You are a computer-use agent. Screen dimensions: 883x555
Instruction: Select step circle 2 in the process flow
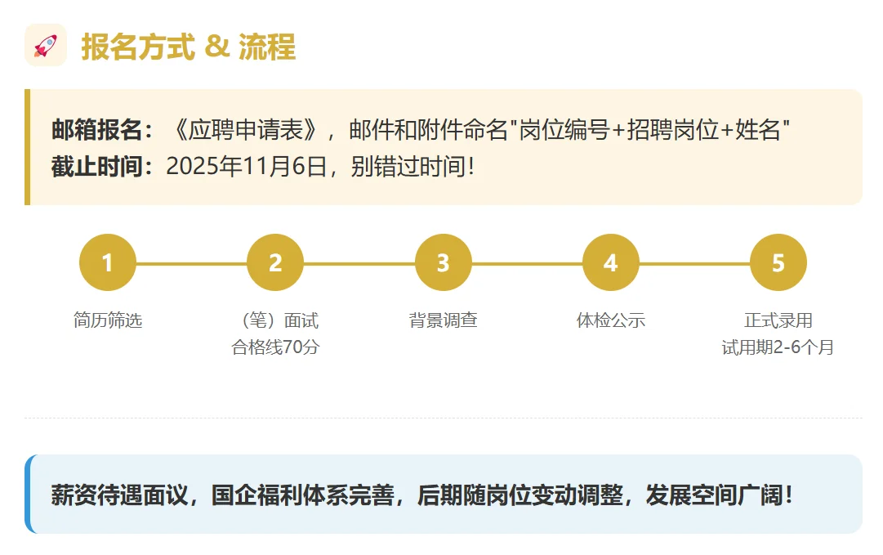pyautogui.click(x=275, y=262)
